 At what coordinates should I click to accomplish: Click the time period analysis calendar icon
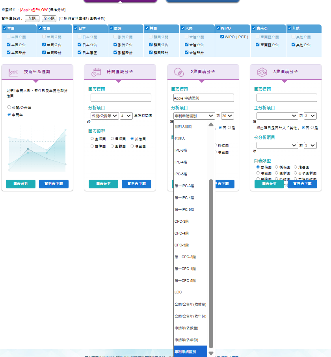point(96,72)
